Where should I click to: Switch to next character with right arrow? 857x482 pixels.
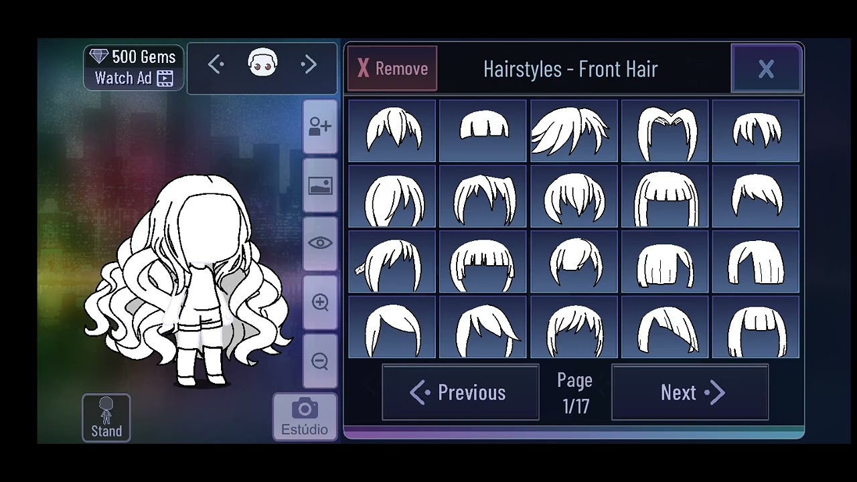309,64
